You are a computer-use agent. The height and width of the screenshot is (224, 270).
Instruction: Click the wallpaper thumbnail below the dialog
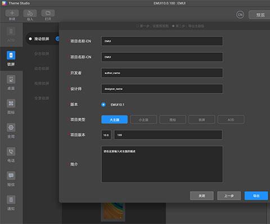point(113,212)
